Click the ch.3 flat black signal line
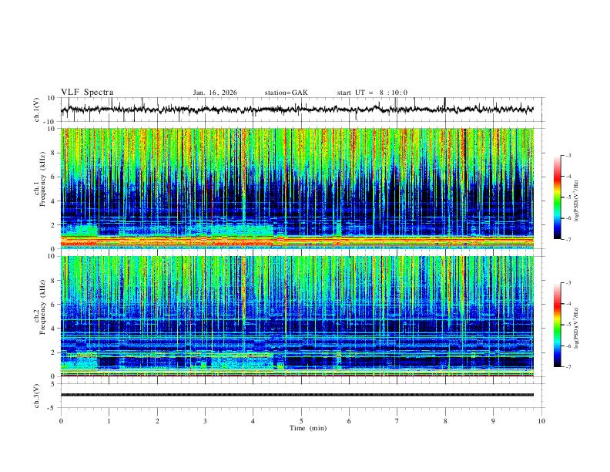Viewport: 610px width, 472px height. [x=297, y=395]
